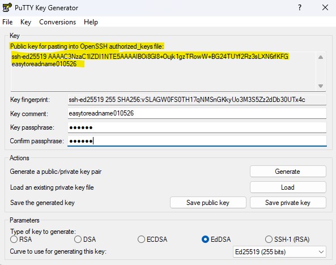The height and width of the screenshot is (265, 336).
Task: Click the PuTTY Key Generator title bar icon
Action: pyautogui.click(x=7, y=7)
